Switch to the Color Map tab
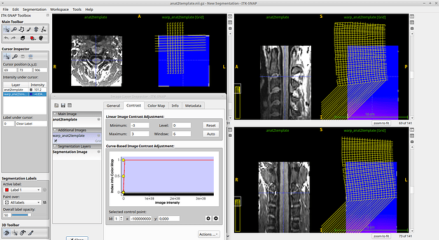The height and width of the screenshot is (240, 439). click(x=157, y=106)
